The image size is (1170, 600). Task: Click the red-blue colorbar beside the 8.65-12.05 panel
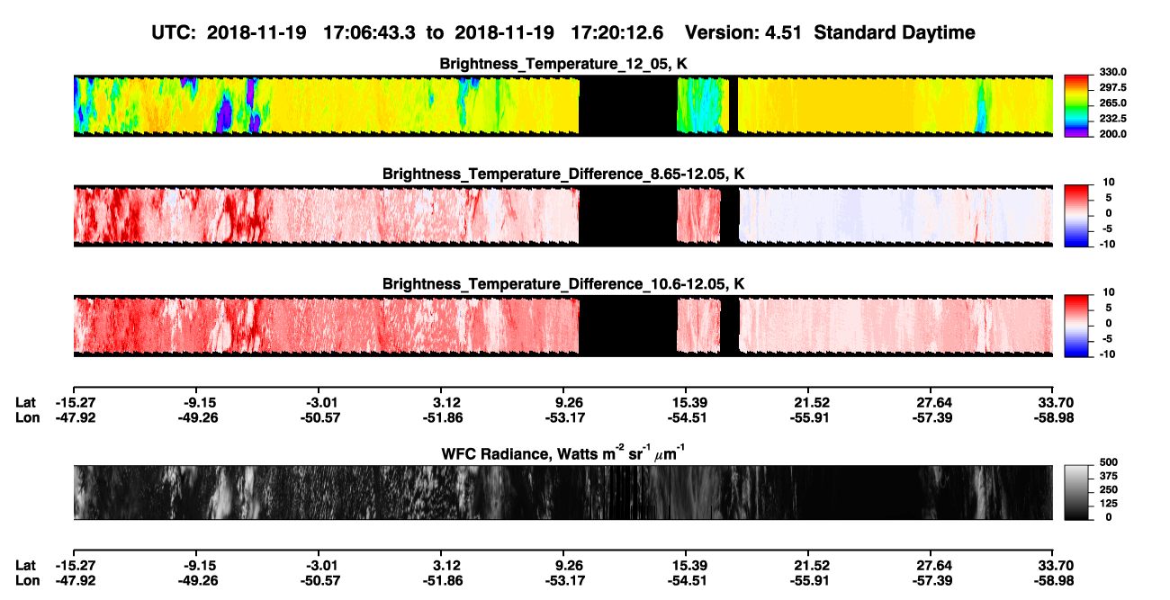1076,216
